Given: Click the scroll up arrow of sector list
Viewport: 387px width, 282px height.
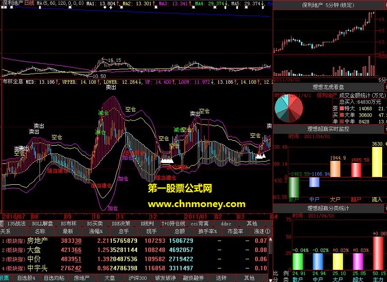Looking at the screenshot, I should [x=270, y=239].
